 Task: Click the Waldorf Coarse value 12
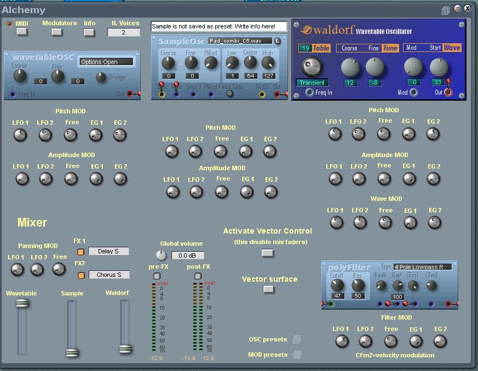point(350,83)
